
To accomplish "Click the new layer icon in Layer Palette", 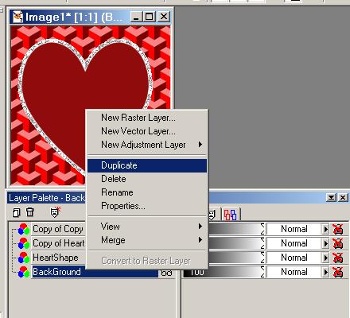I will click(x=16, y=212).
